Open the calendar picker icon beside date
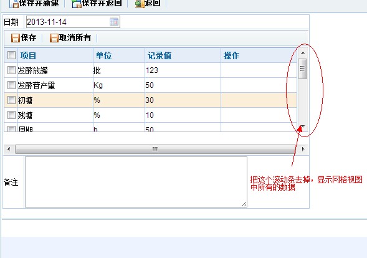Viewport: 367px width, 258px height. pyautogui.click(x=114, y=22)
